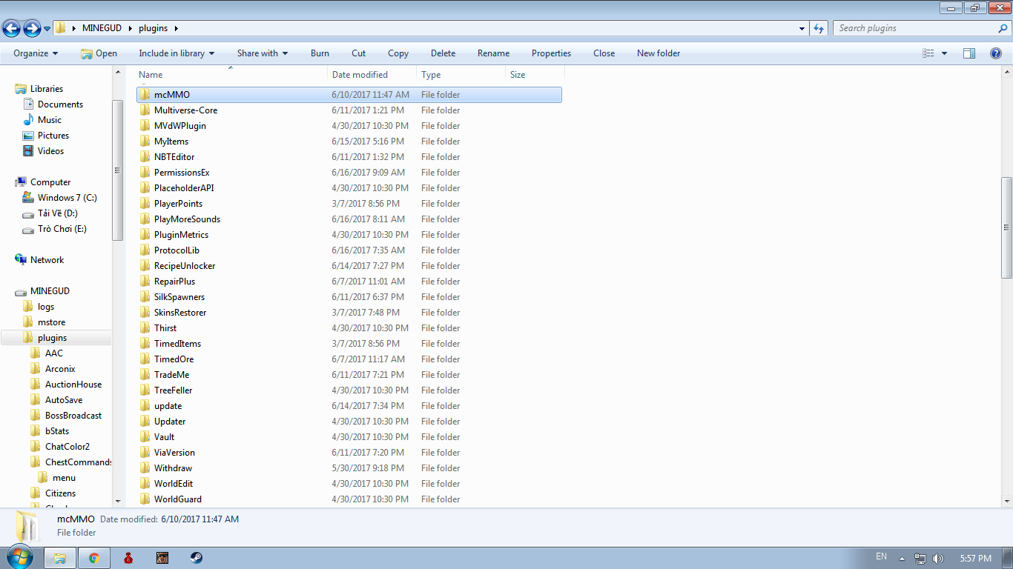Click the Libraries icon in navigation pane
The height and width of the screenshot is (569, 1013).
tap(22, 89)
